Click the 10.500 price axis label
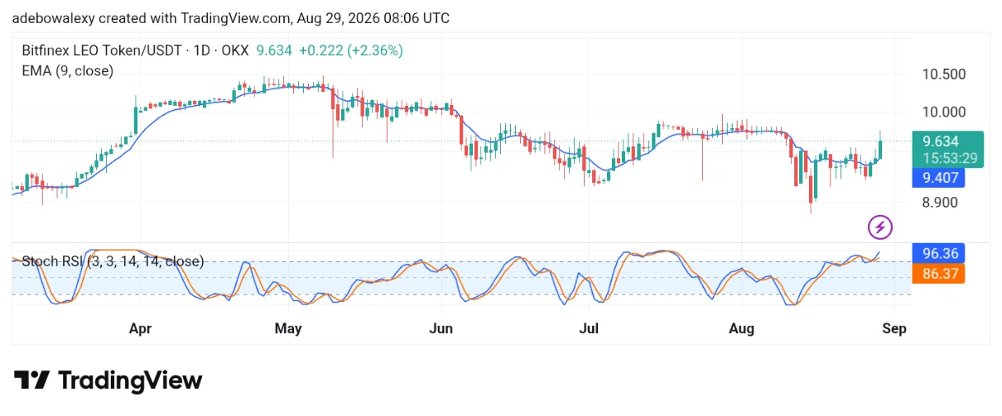 (x=945, y=75)
